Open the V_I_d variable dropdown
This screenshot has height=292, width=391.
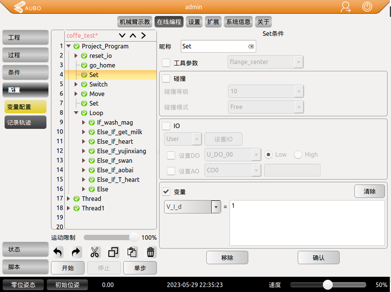pos(216,207)
